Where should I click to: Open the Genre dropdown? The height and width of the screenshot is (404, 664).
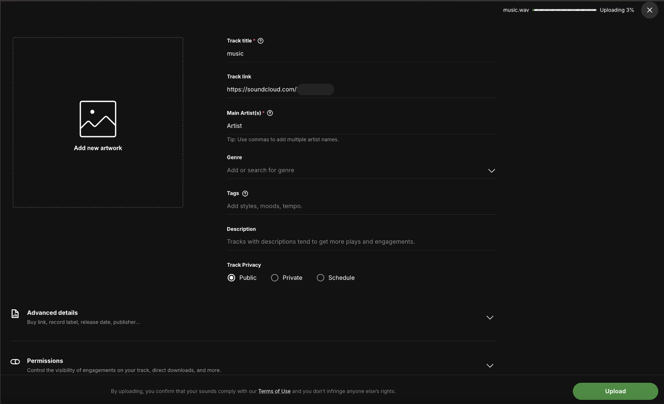click(x=491, y=170)
